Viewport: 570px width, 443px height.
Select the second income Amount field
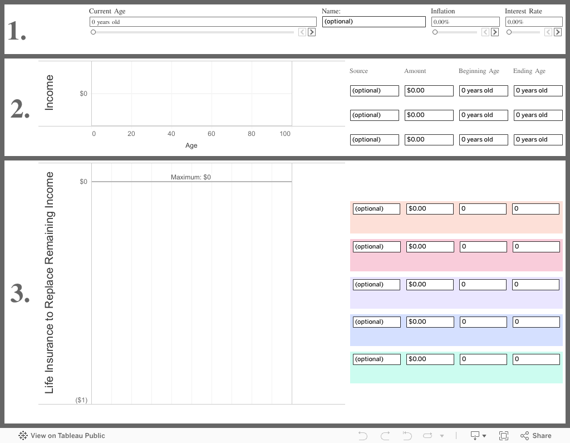pyautogui.click(x=429, y=115)
